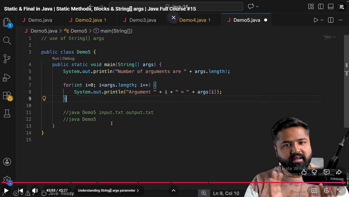
Task: Open the run button dropdown arrow
Action: 322,20
